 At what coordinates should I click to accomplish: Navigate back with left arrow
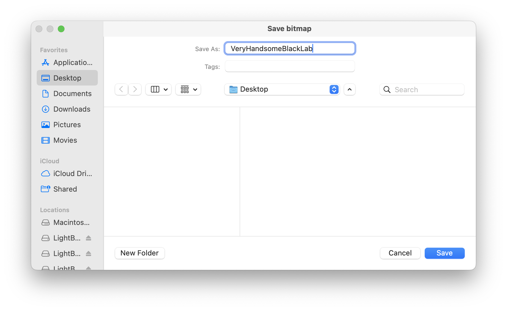click(121, 89)
